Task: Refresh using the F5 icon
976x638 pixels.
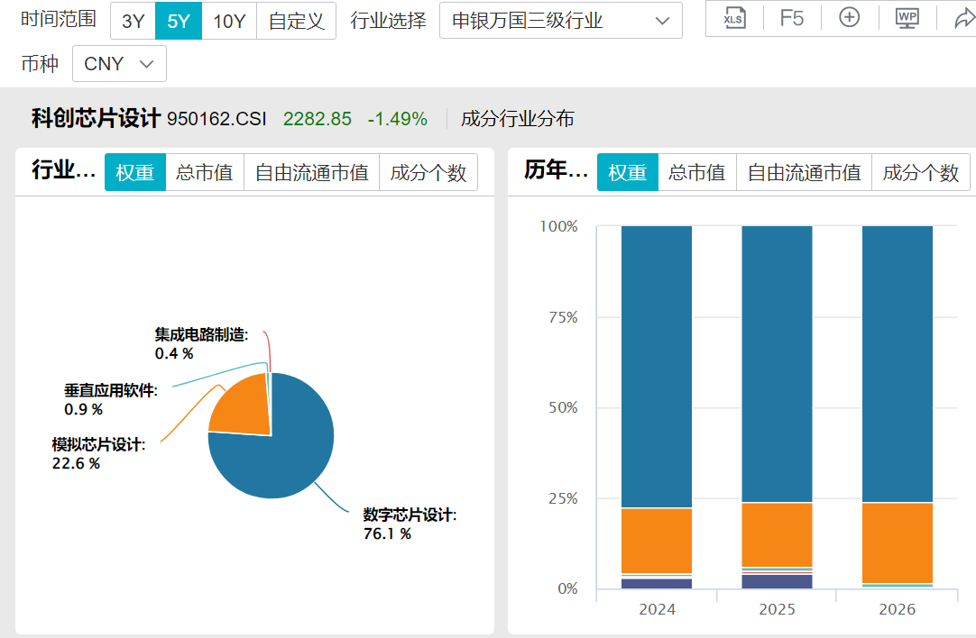Action: [x=792, y=18]
